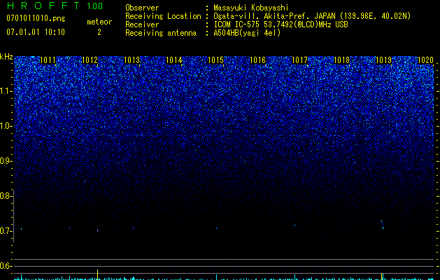Click the 0.8 kHz axis label
The width and height of the screenshot is (440, 280).
tap(6, 196)
